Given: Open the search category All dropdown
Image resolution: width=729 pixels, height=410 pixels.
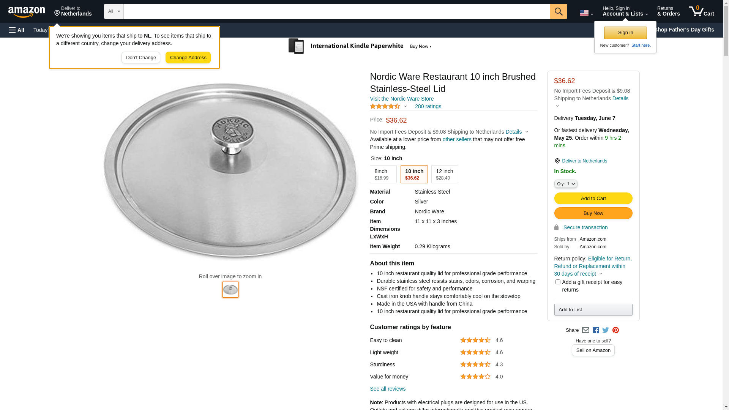Looking at the screenshot, I should click(114, 11).
